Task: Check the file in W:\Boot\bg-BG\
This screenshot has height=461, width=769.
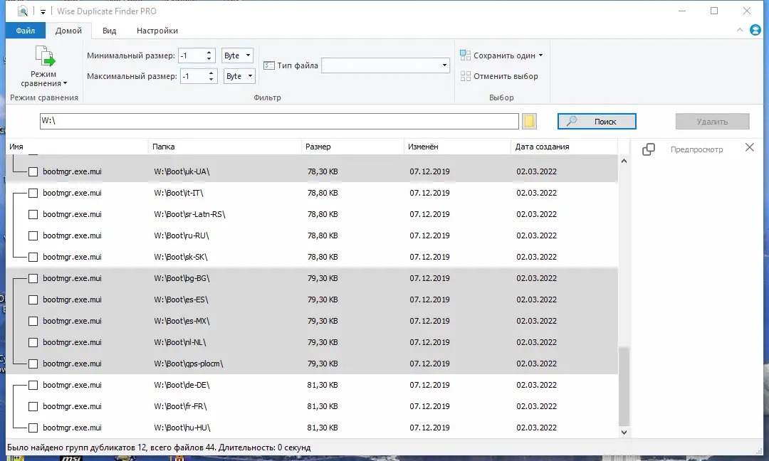Action: (33, 278)
